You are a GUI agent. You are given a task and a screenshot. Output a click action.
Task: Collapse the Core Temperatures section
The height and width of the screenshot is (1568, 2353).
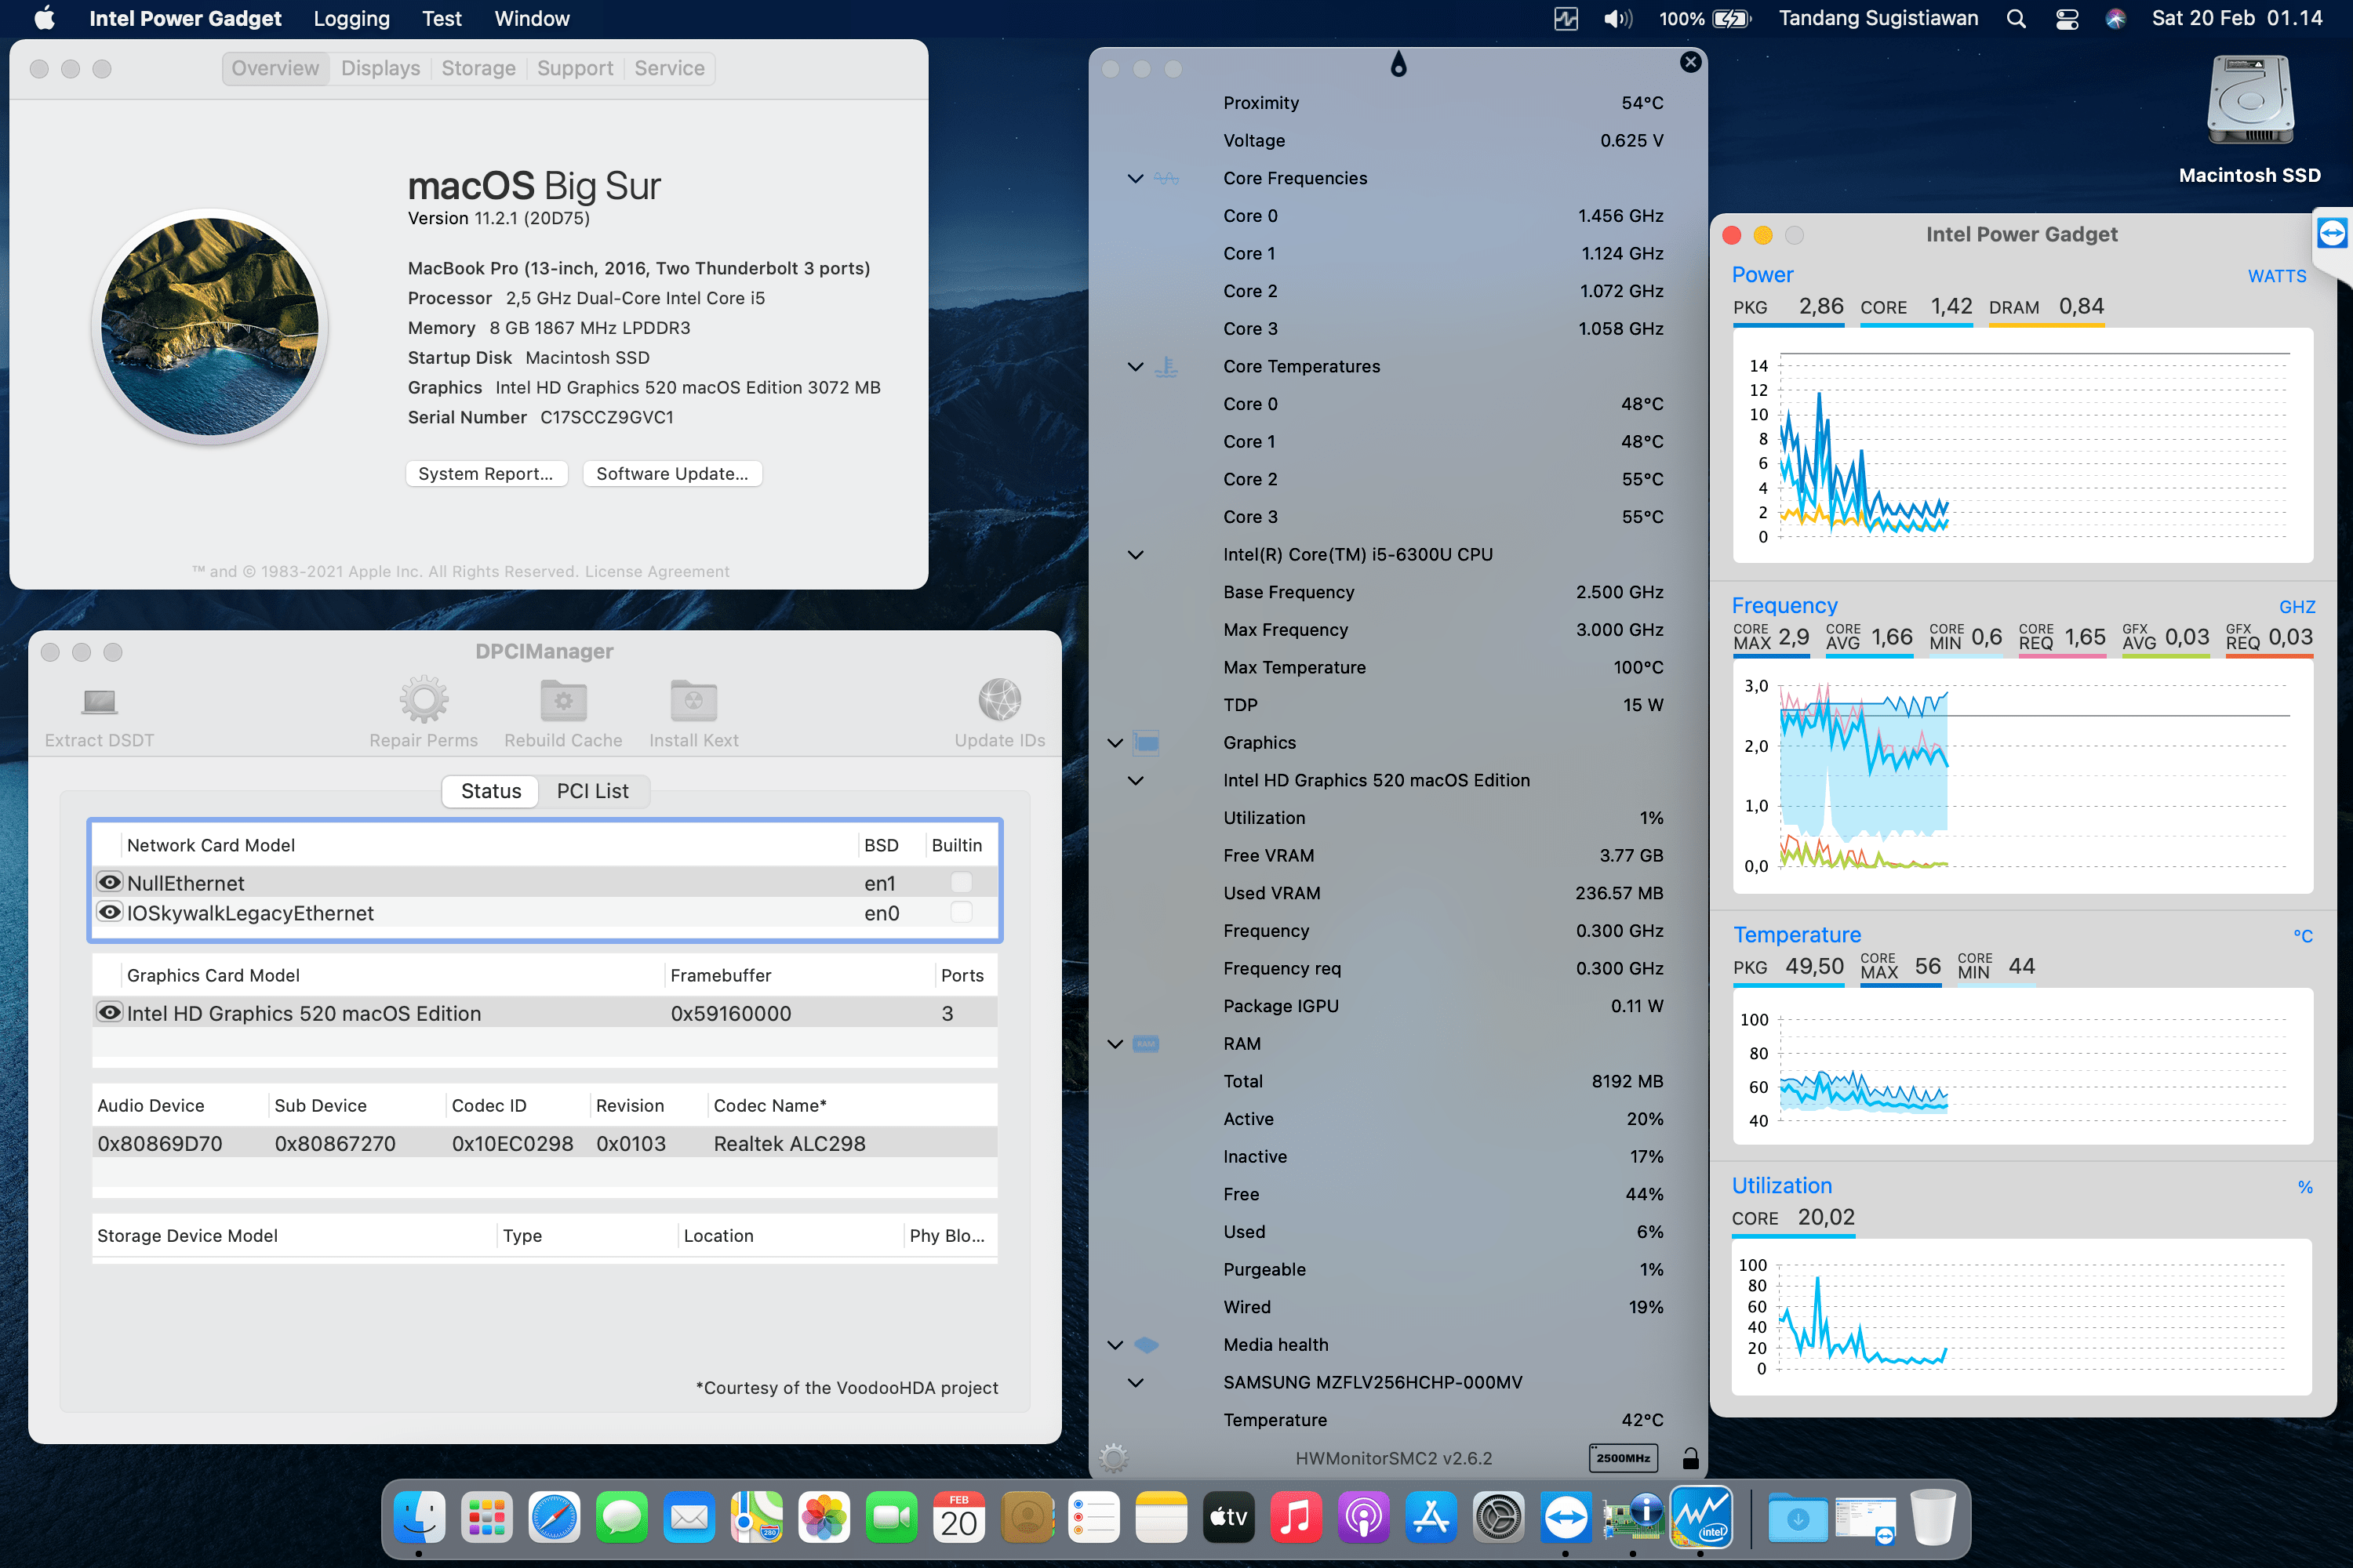pos(1136,366)
